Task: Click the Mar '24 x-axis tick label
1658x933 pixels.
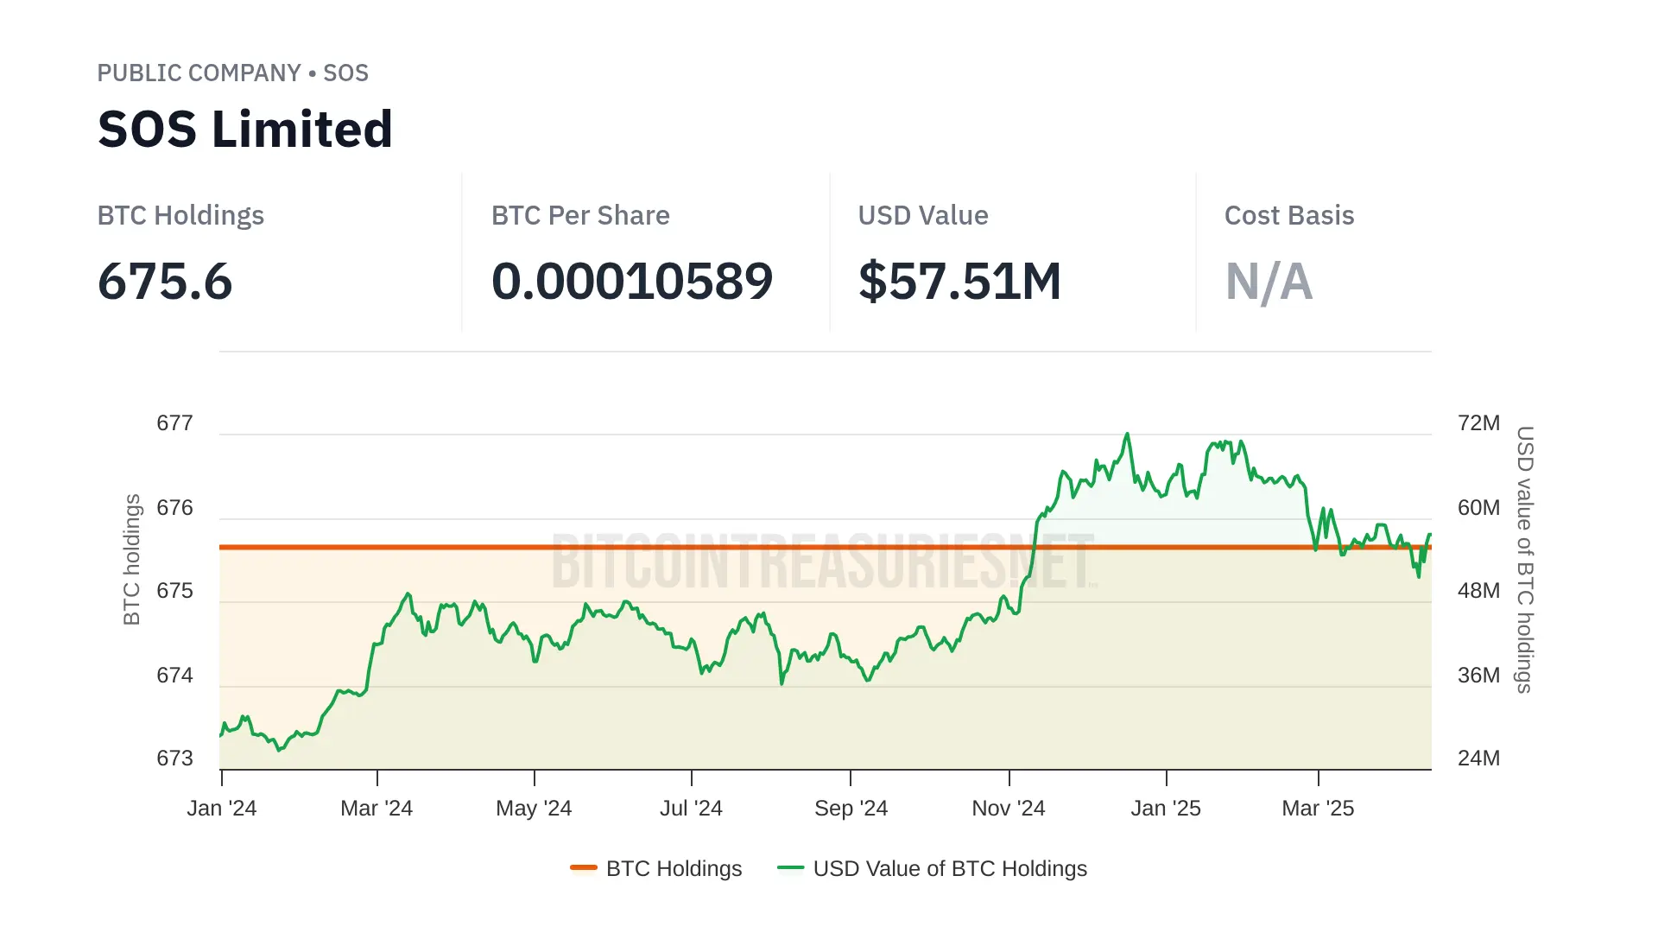Action: [x=377, y=808]
